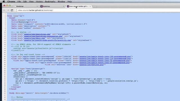Image resolution: width=180 pixels, height=101 pixels.
Task: Click the _trackPageview source line
Action: [x=30, y=75]
